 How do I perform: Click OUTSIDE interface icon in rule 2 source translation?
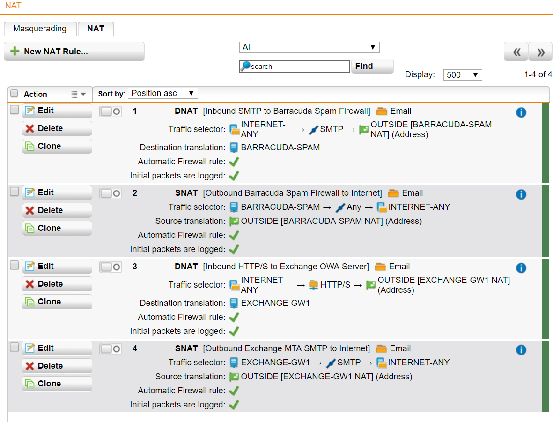[234, 221]
